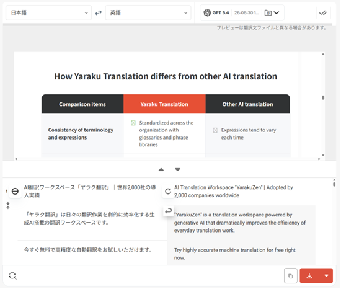The image size is (341, 289).
Task: Click the preview heading 'How Yaraku Translation differs'
Action: pos(166,76)
